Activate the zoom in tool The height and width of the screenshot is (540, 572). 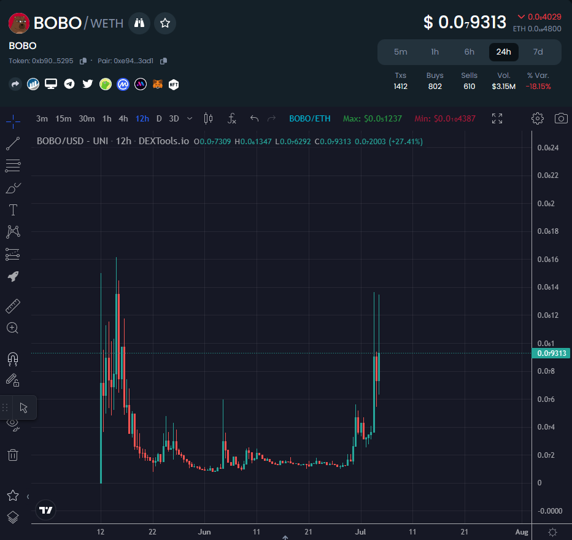(x=13, y=328)
